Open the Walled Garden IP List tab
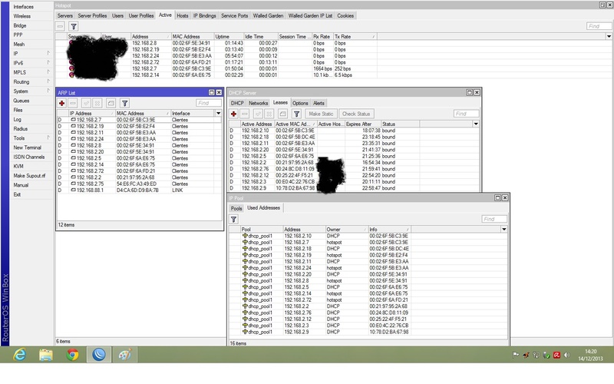614x384 pixels. pyautogui.click(x=310, y=15)
